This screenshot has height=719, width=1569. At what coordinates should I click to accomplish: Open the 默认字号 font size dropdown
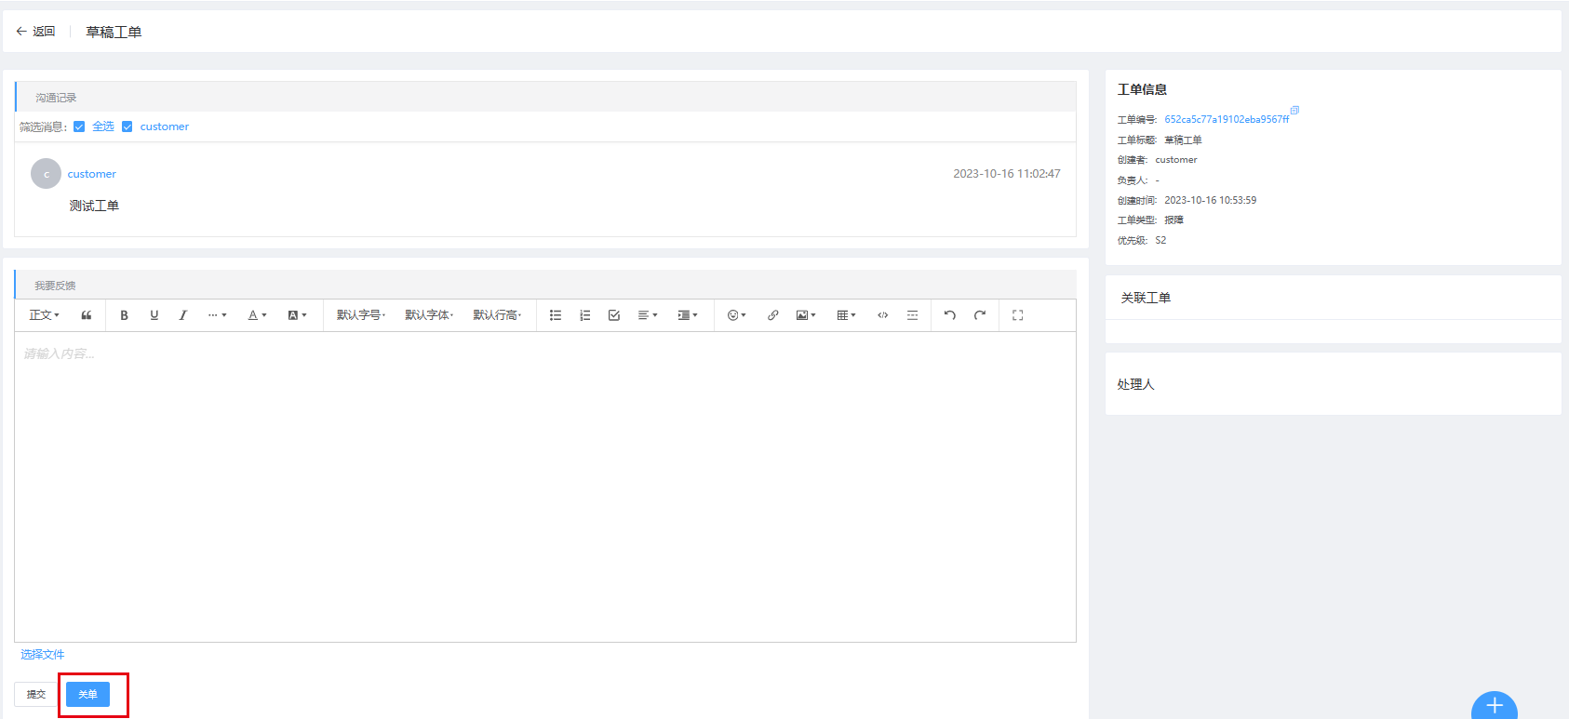click(361, 315)
